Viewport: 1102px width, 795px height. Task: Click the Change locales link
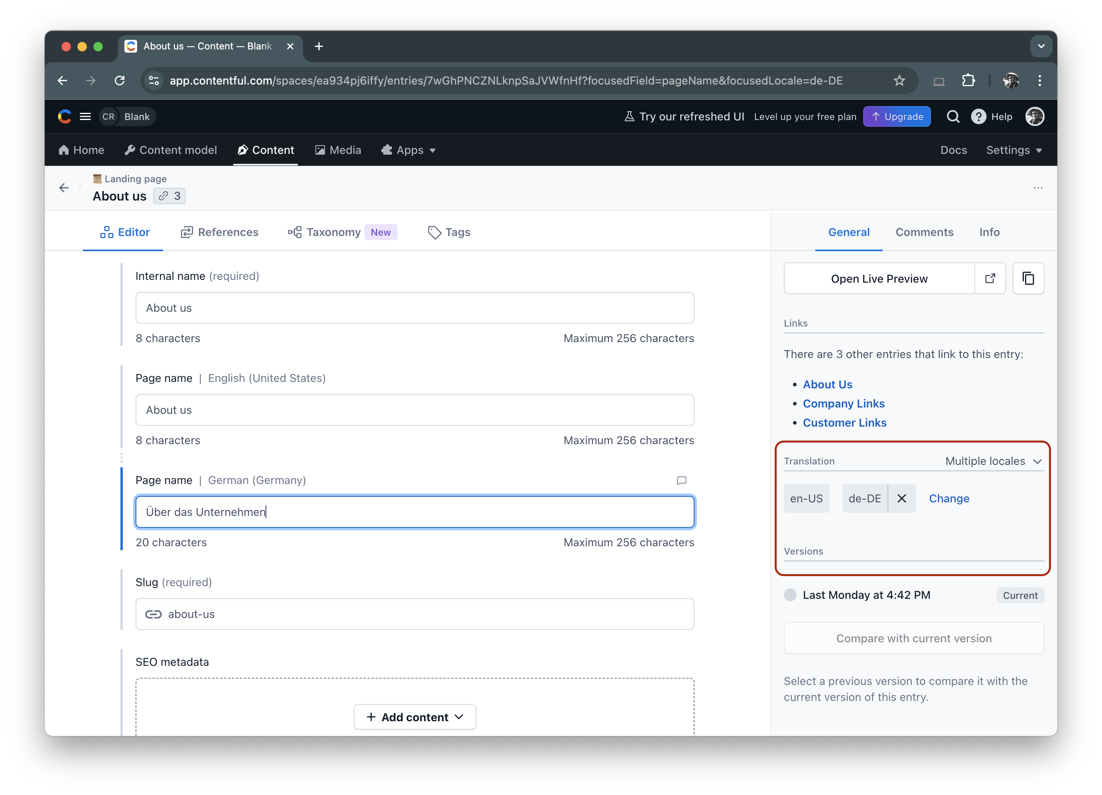coord(949,498)
